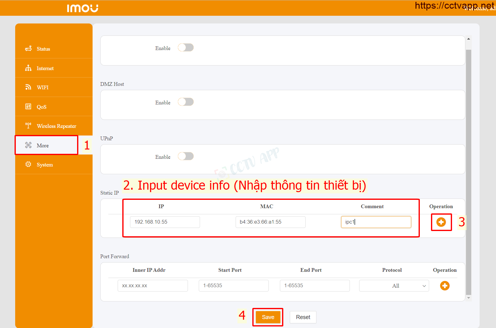Screen dimensions: 496x328
Task: Add a Port Forward rule with plus icon
Action: coord(445,286)
